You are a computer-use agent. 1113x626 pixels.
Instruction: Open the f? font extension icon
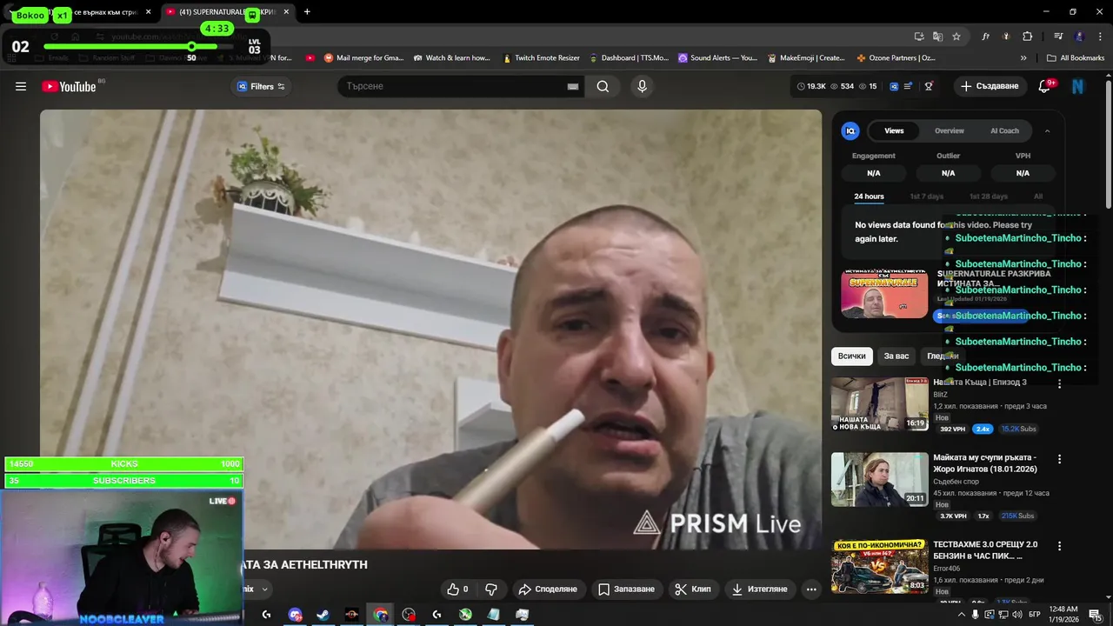[x=985, y=37]
